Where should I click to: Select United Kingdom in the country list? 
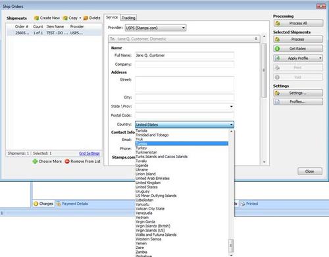[182, 183]
